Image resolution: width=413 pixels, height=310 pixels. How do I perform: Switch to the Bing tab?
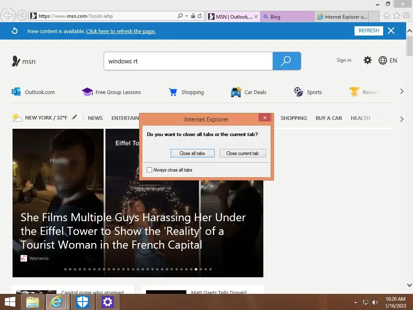click(x=287, y=17)
